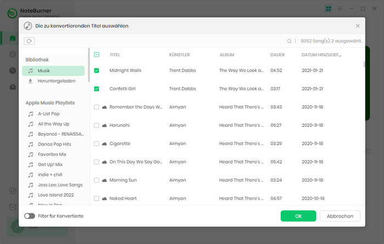Screen dimensions: 384x244
Task: Click the Abbrechen button
Action: 340,216
